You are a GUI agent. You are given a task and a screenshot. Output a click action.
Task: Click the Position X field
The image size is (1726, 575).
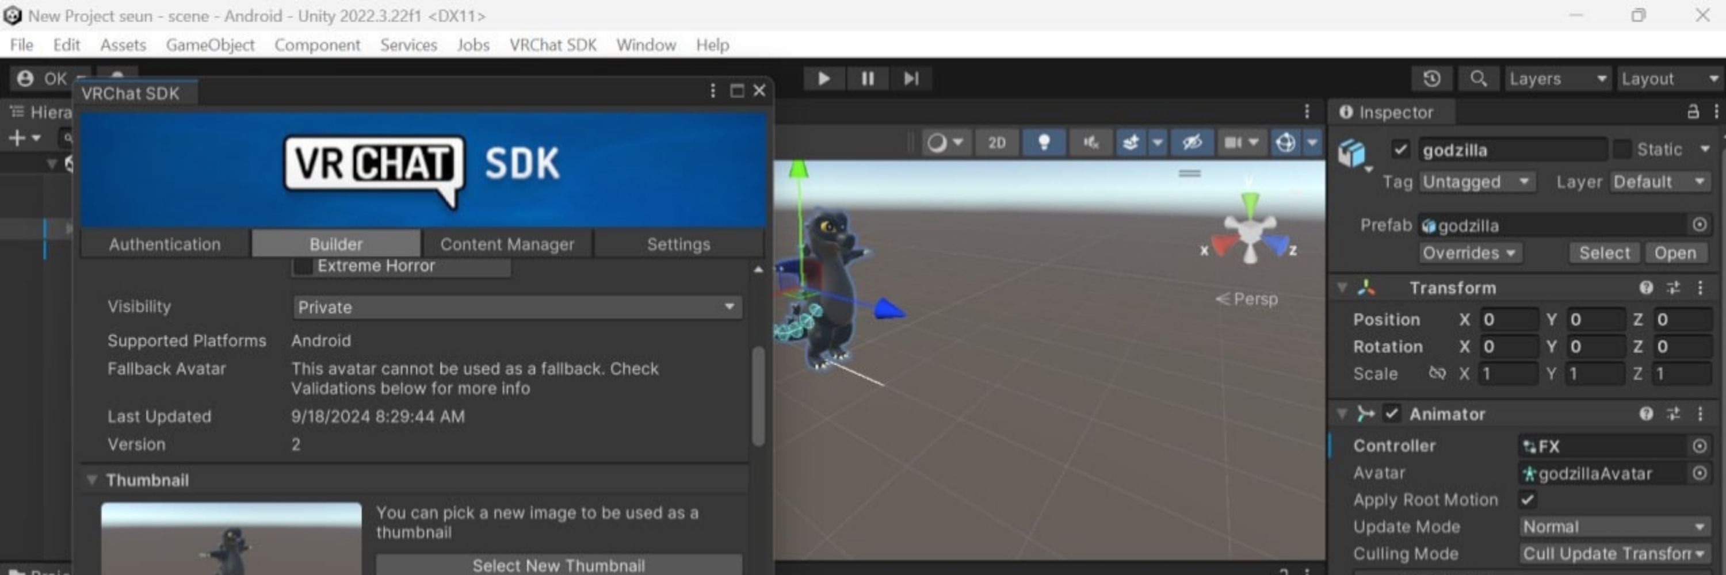tap(1510, 320)
